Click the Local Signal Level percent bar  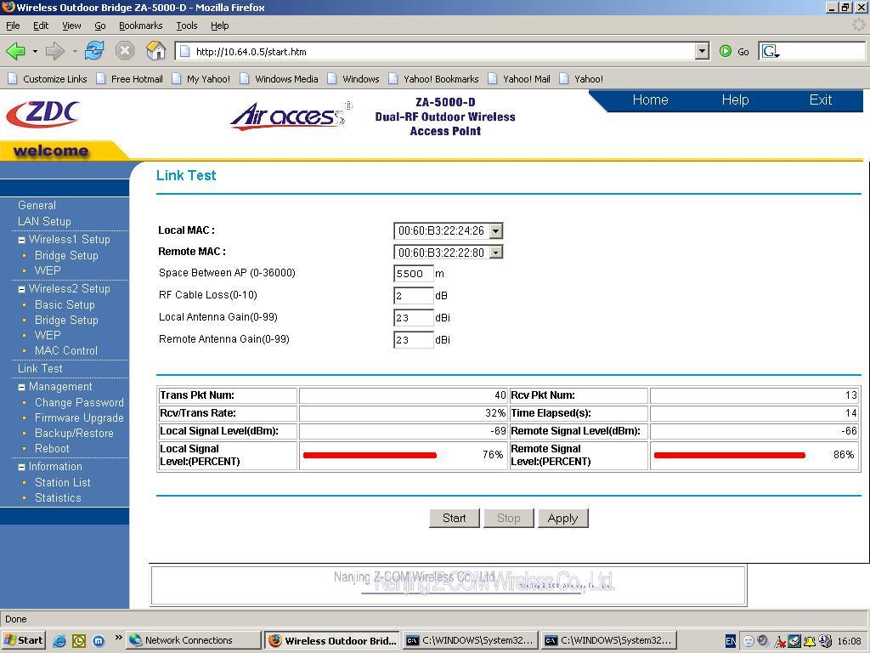click(370, 455)
